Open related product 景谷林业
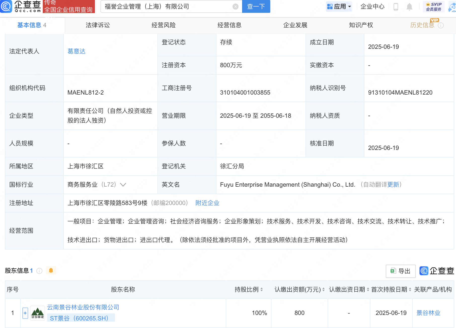 (x=428, y=313)
